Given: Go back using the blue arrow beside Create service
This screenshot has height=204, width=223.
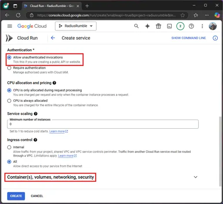Looking at the screenshot, I should coord(53,38).
